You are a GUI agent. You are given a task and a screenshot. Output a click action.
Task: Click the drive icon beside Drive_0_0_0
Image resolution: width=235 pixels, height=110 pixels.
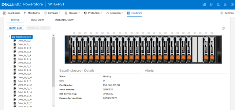tap(15, 41)
